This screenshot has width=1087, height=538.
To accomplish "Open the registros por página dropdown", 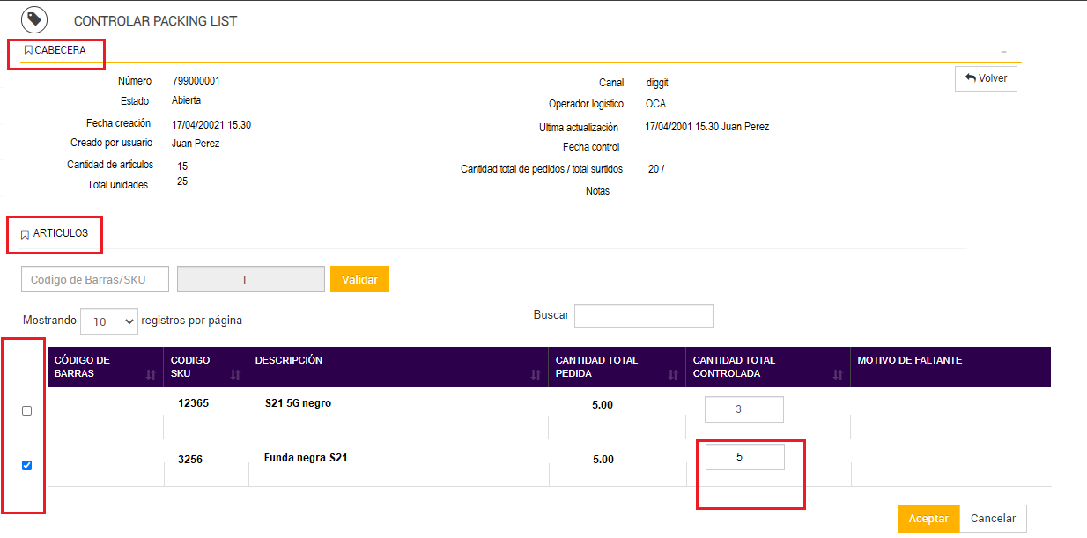I will (x=109, y=321).
